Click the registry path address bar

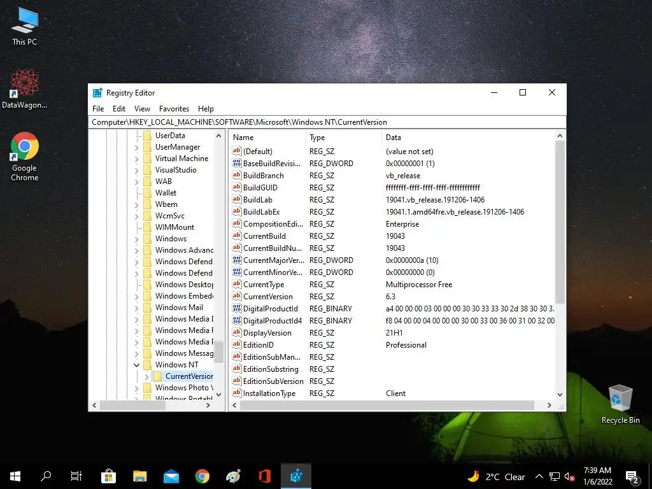[x=327, y=122]
